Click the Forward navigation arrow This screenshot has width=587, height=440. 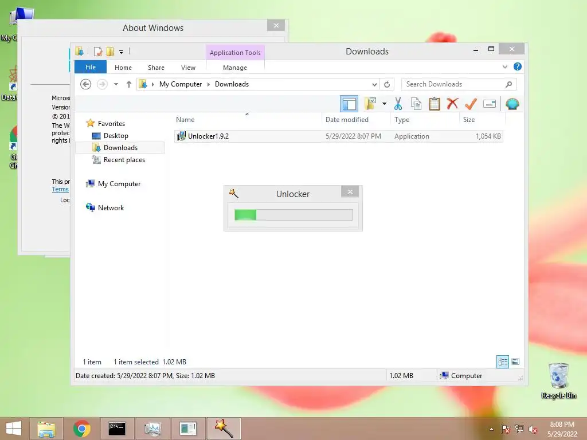pyautogui.click(x=102, y=84)
